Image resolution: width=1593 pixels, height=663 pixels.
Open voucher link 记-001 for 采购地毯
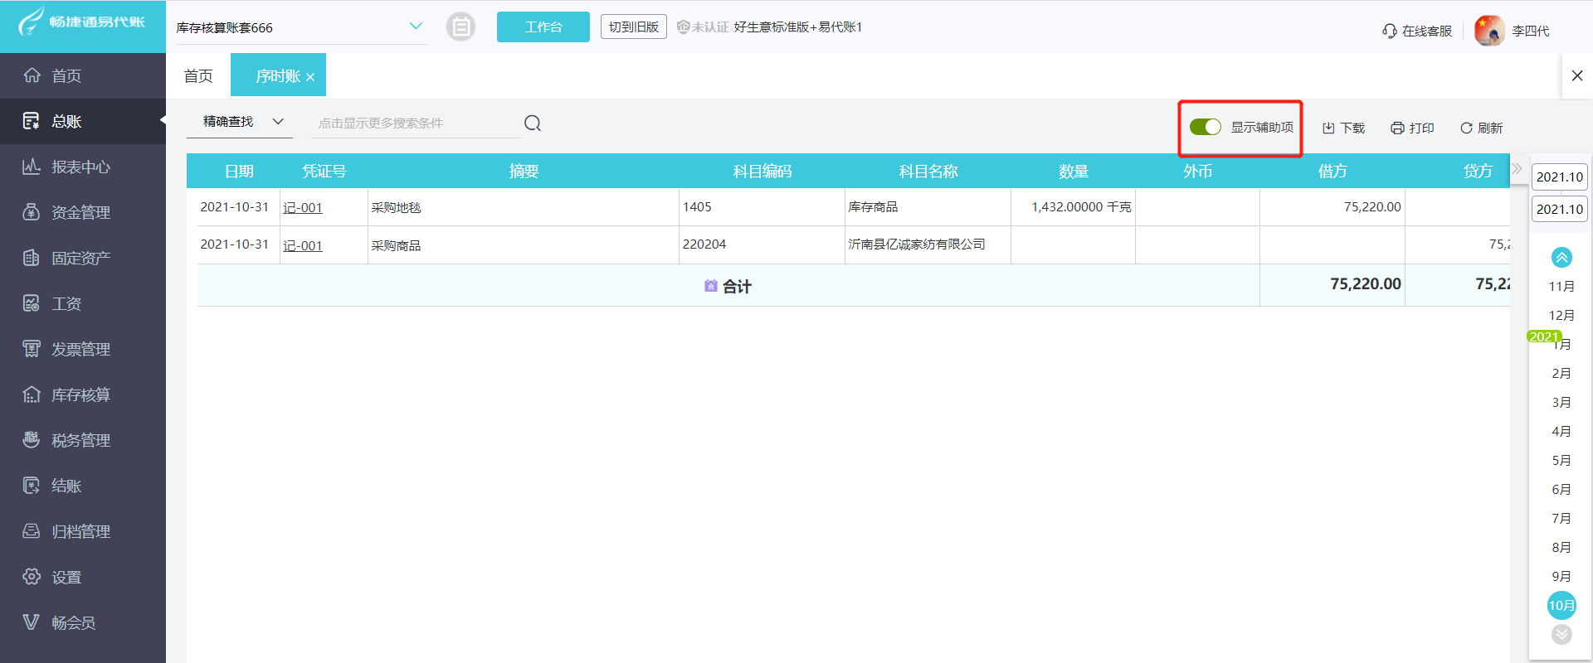coord(302,207)
